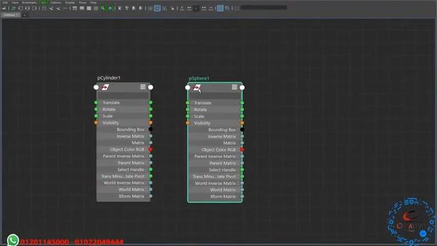Image resolution: width=437 pixels, height=246 pixels.
Task: Change pCylinder1 node view mode with lines icon
Action: pyautogui.click(x=143, y=87)
